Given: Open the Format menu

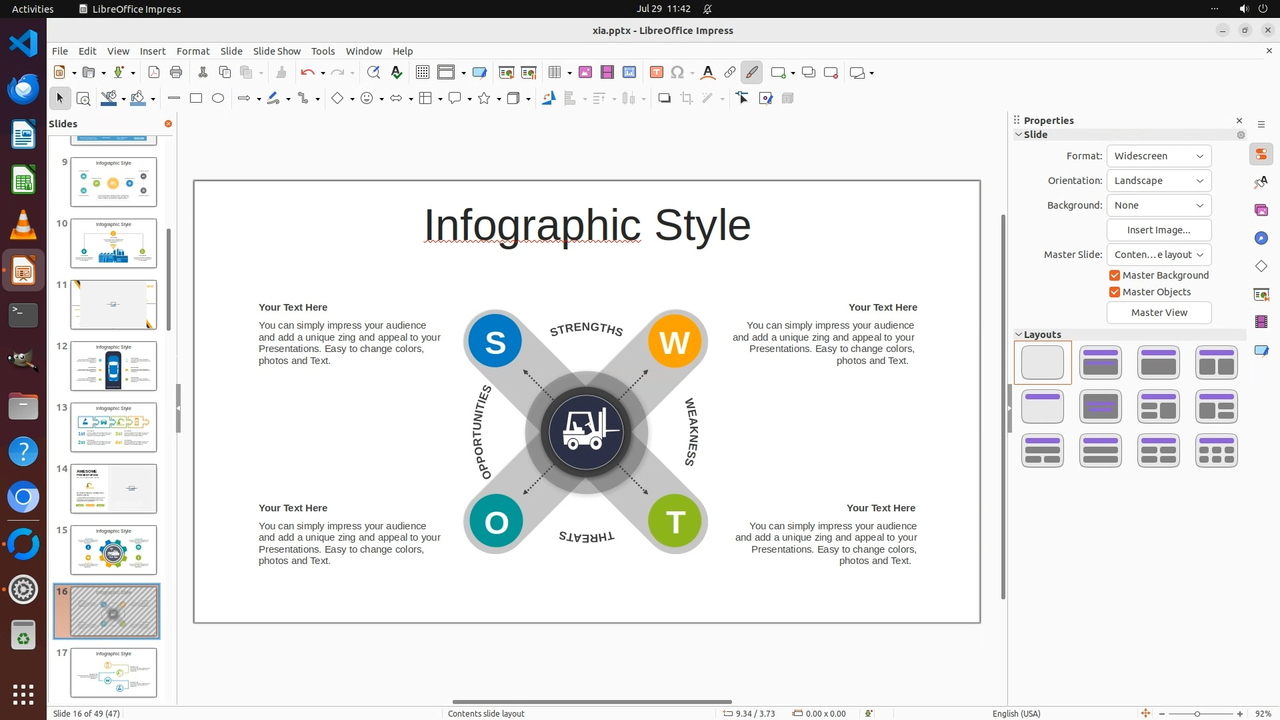Looking at the screenshot, I should (193, 51).
